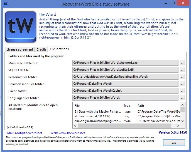Maximize the About theWord window
Screen dimensions: 191x152
click(173, 3)
